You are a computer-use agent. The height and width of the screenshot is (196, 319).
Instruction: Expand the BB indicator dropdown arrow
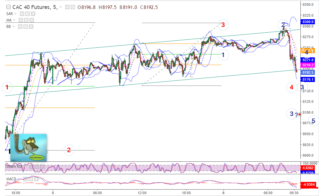(13, 27)
